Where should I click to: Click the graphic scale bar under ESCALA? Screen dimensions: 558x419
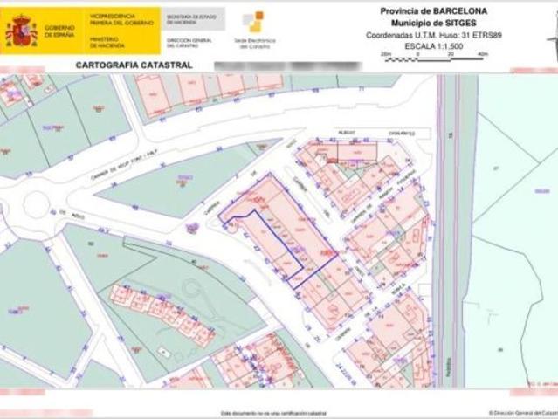point(437,58)
